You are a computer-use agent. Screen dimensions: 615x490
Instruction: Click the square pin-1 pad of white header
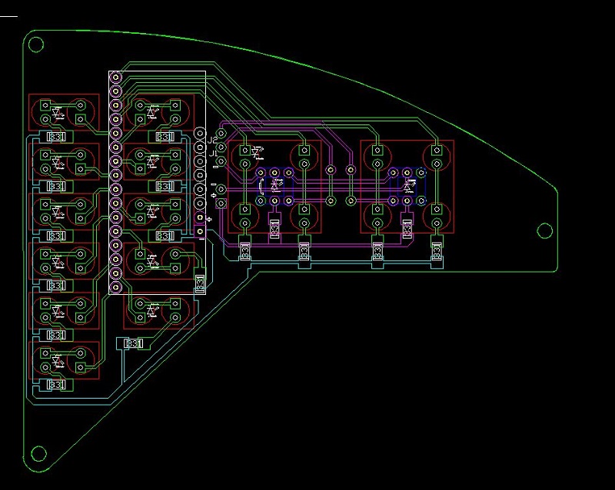pos(200,231)
